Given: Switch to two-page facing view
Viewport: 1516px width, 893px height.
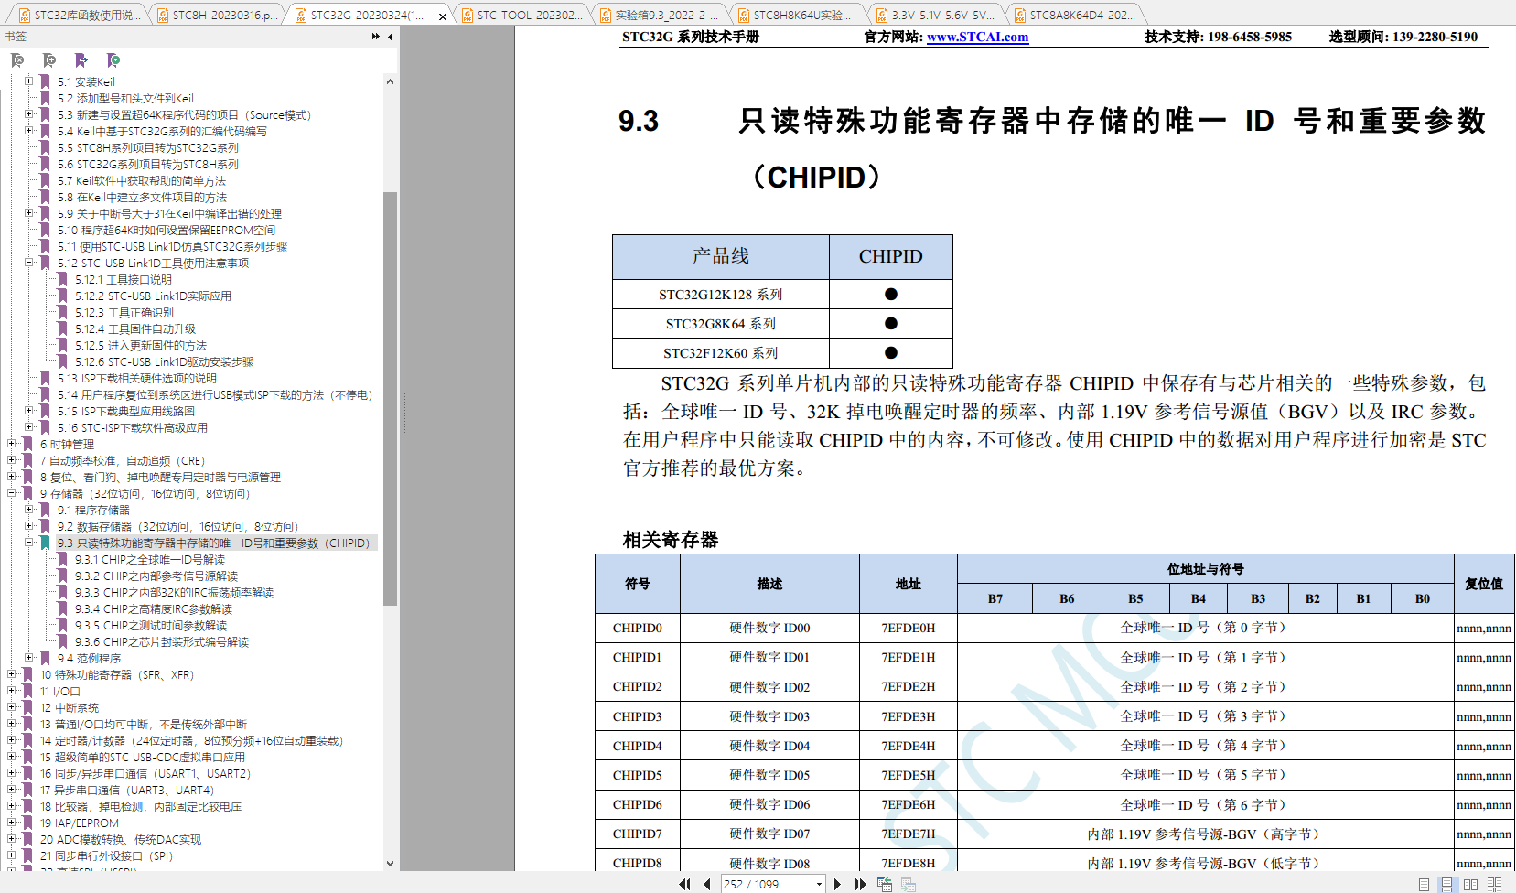Looking at the screenshot, I should [x=1470, y=885].
